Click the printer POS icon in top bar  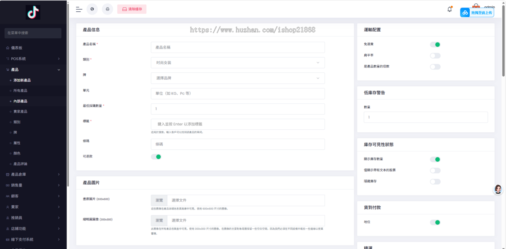click(x=108, y=9)
